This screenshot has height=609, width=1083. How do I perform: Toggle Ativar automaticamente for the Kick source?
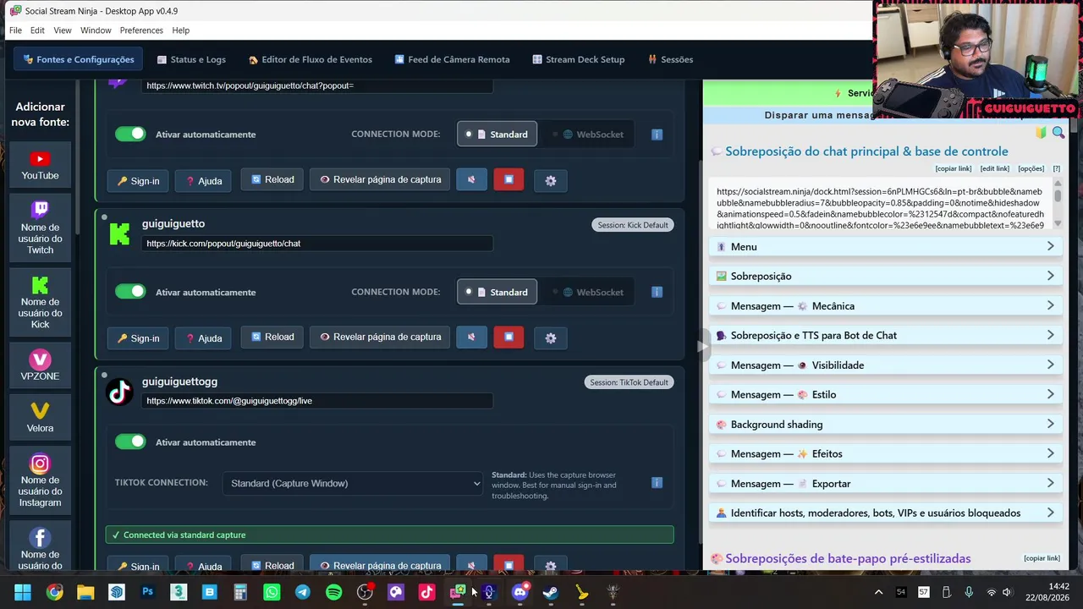[130, 292]
